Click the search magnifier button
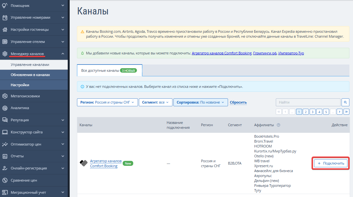The height and width of the screenshot is (197, 353). [345, 102]
